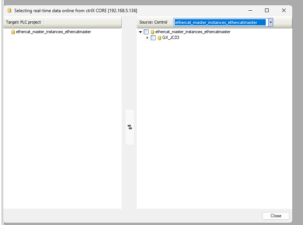This screenshot has width=303, height=225.
Task: Click the Source: Control label
Action: [153, 22]
